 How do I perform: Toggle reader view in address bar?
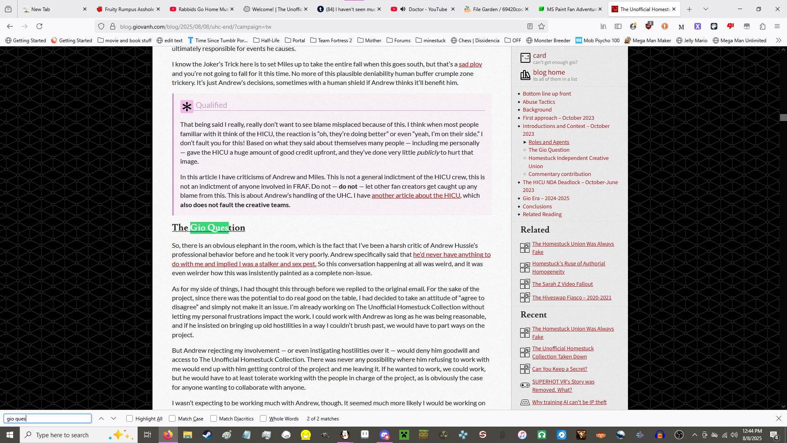(x=530, y=26)
